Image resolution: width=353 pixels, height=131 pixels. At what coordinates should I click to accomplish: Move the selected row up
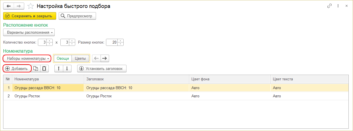coord(58,68)
